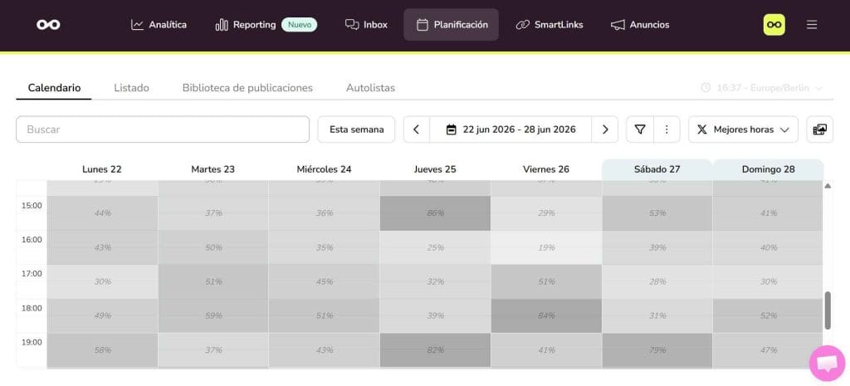Click the 84% slot Viernes at 18:00
Screen dimensions: 850x386
546,315
